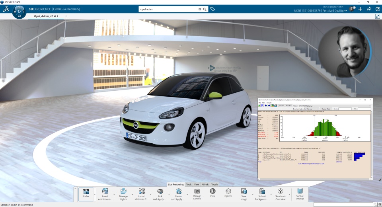Click Show Min button in analysis window
The width and height of the screenshot is (382, 207).
coord(281,106)
